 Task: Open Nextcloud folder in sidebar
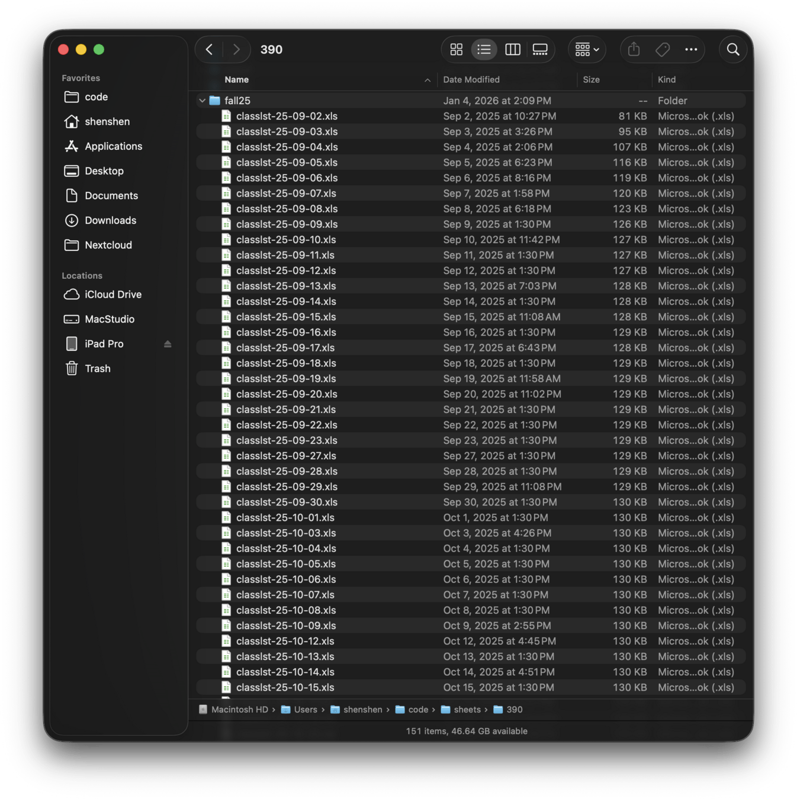(118, 245)
